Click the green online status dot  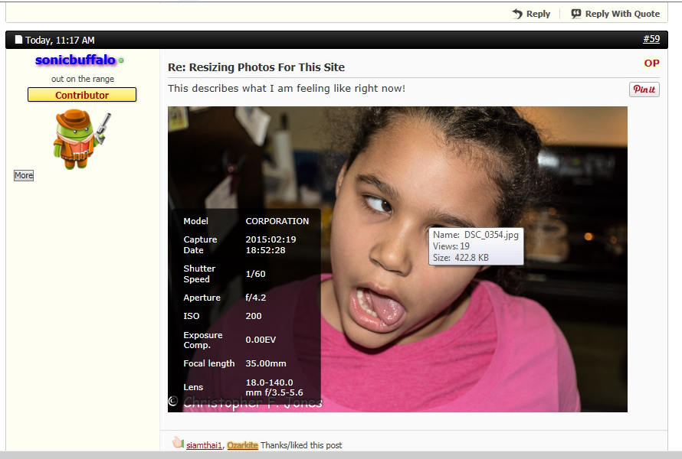pos(121,60)
